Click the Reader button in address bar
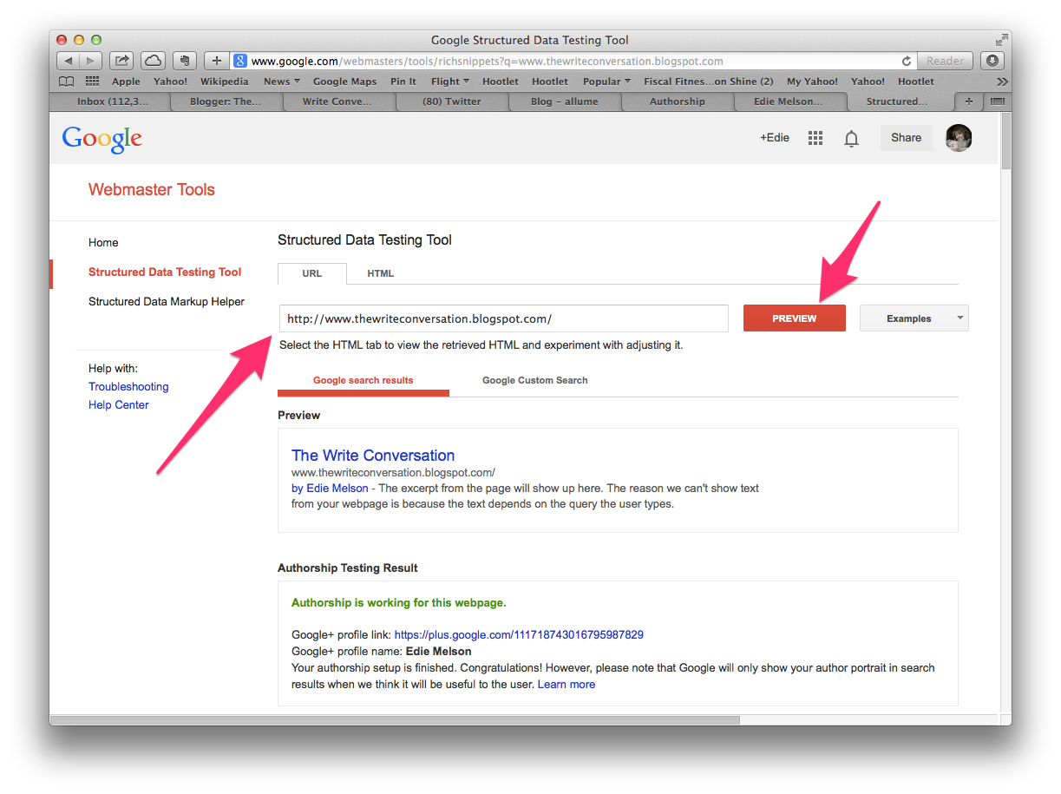 (945, 61)
